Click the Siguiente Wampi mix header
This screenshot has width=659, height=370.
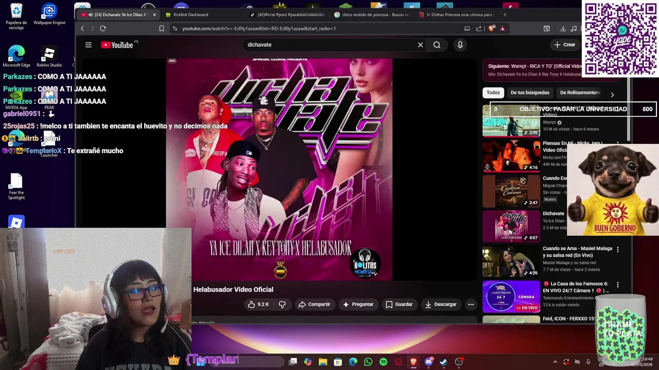[535, 66]
